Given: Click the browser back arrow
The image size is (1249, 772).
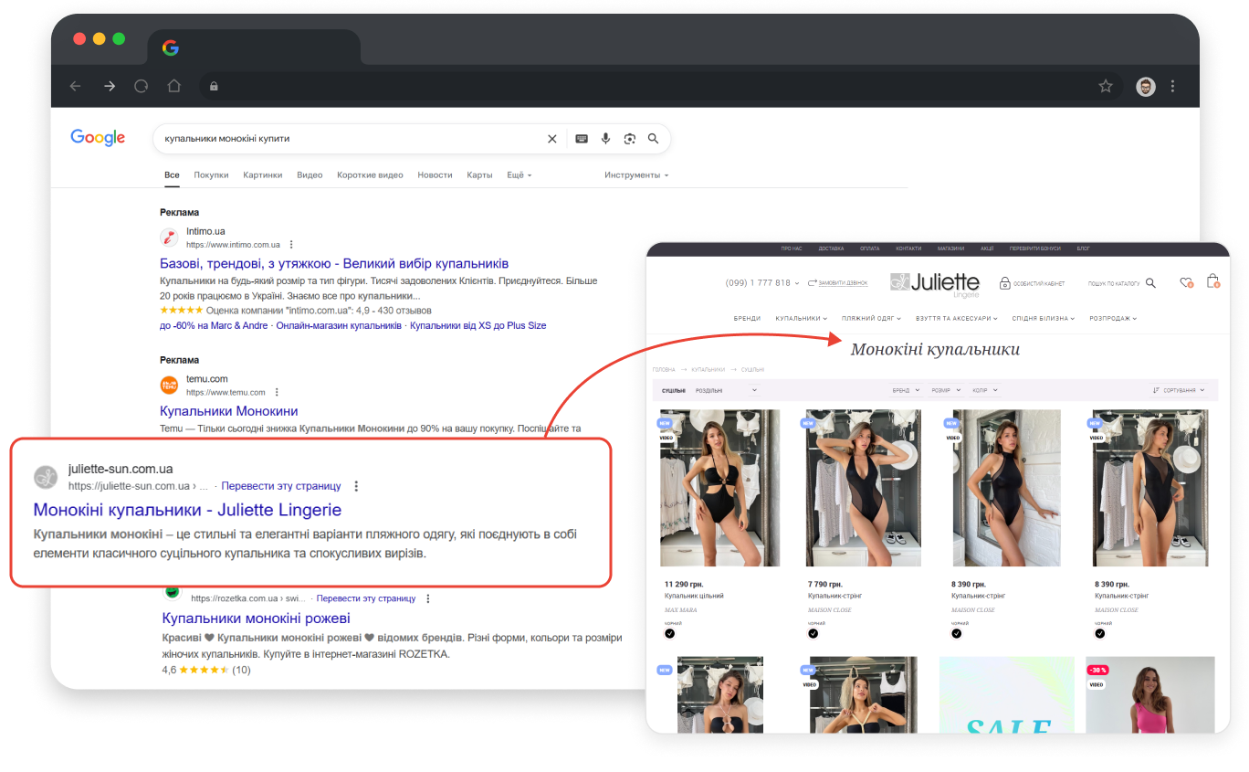Looking at the screenshot, I should coord(75,86).
